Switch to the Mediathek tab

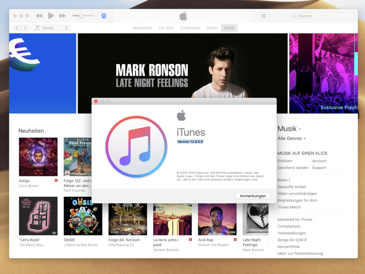(x=142, y=28)
